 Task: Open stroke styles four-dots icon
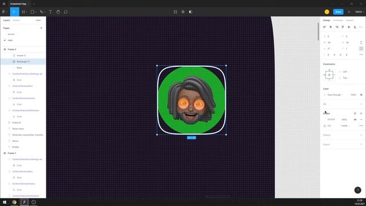[x=355, y=113]
